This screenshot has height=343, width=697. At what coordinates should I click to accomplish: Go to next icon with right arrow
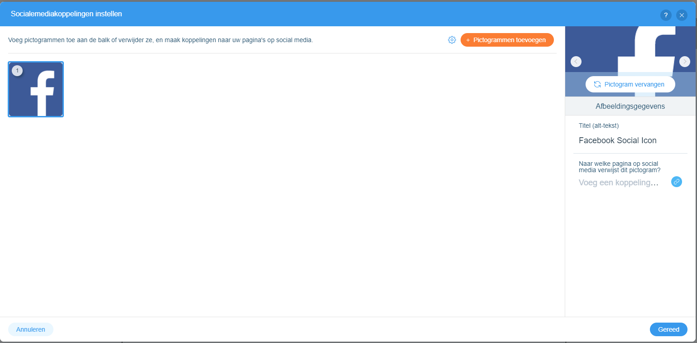pyautogui.click(x=685, y=62)
